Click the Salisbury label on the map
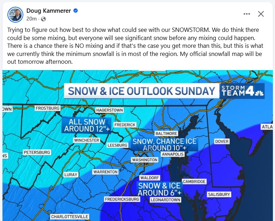This screenshot has width=275, height=221. (x=219, y=194)
